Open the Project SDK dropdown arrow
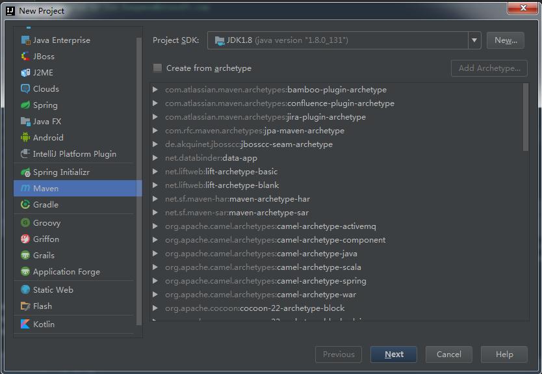This screenshot has height=374, width=542. tap(474, 40)
